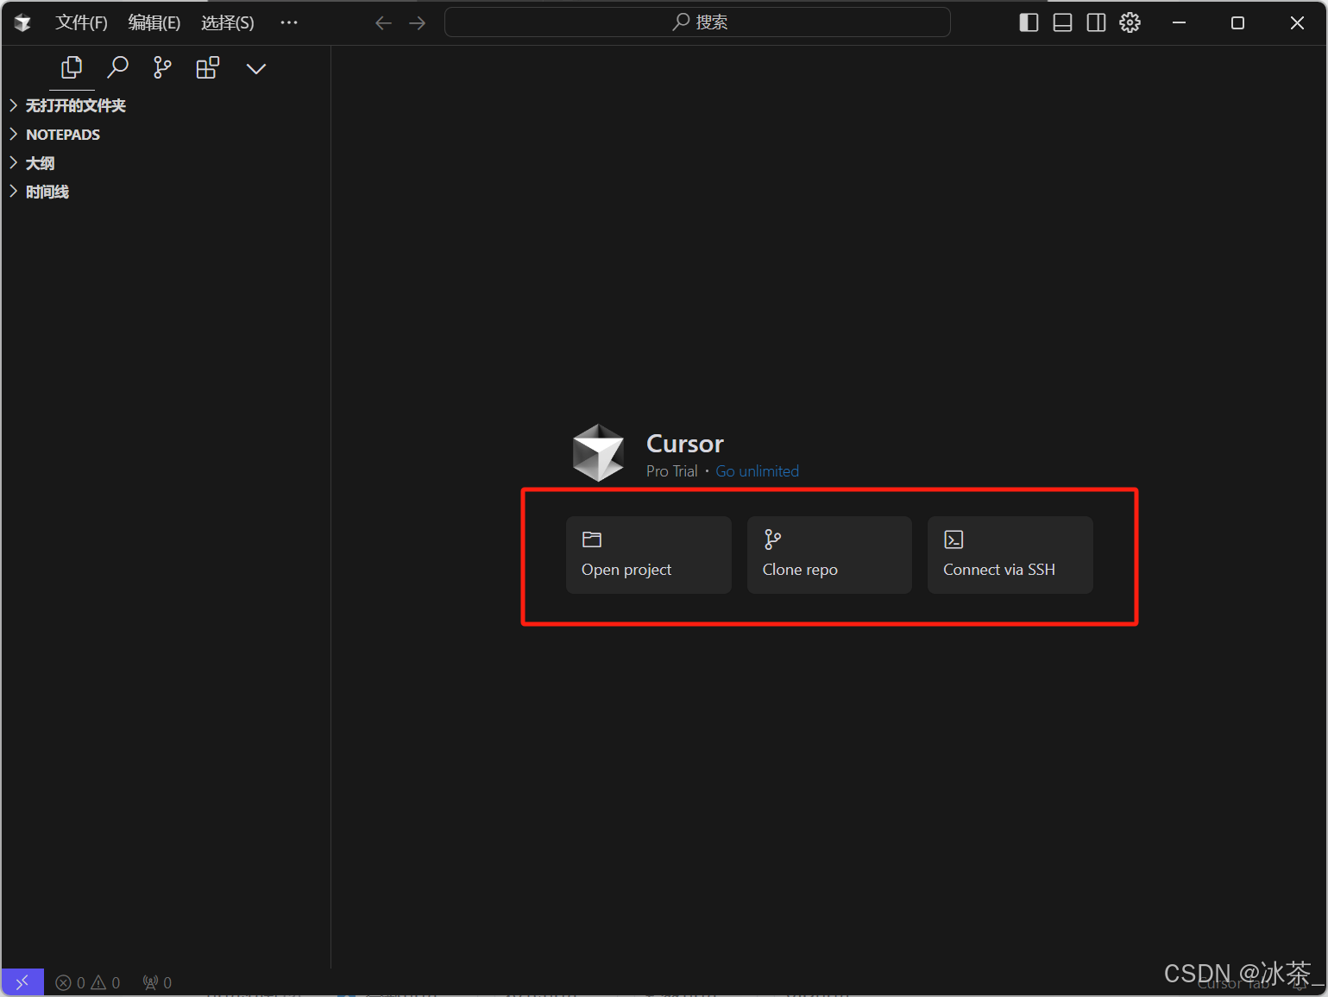Viewport: 1328px width, 997px height.
Task: Toggle the bottom panel layout icon
Action: click(x=1062, y=22)
